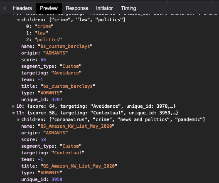This screenshot has height=183, width=219.
Task: Open the Response tab
Action: 77,8
